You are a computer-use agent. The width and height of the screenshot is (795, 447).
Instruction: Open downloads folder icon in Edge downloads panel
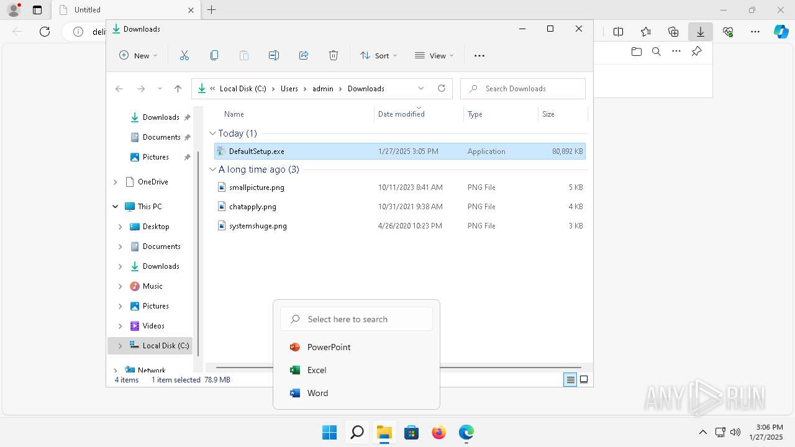tap(636, 52)
